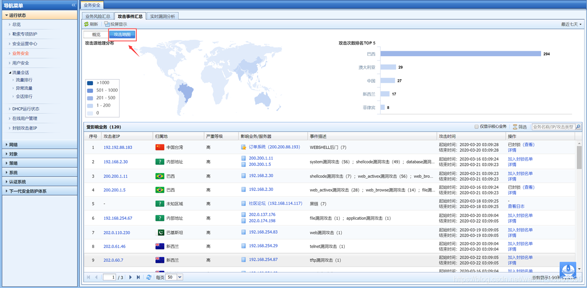Click the 筛选 filter icon
Screen dimensions: 587x288
(x=515, y=127)
